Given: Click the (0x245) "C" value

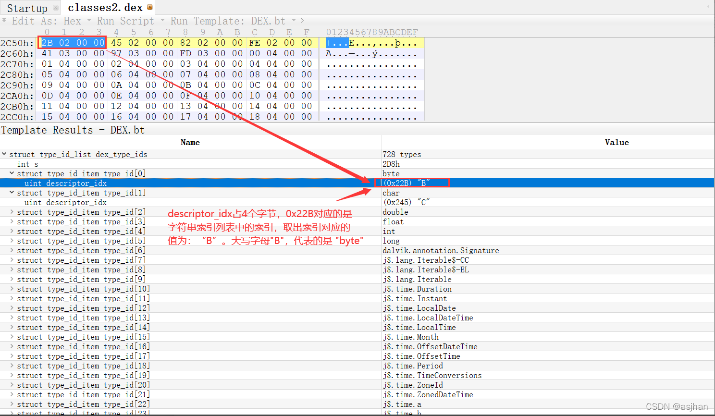Looking at the screenshot, I should 407,202.
